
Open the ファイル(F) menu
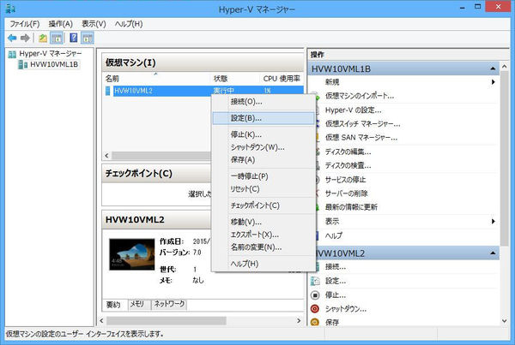tap(25, 24)
